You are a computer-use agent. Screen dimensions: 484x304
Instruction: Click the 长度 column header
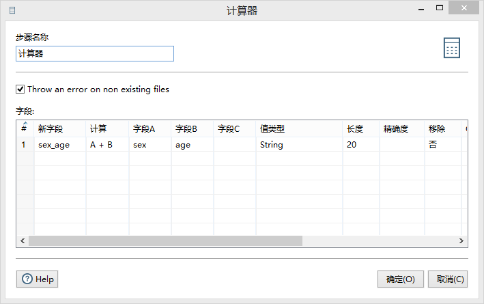(361, 128)
